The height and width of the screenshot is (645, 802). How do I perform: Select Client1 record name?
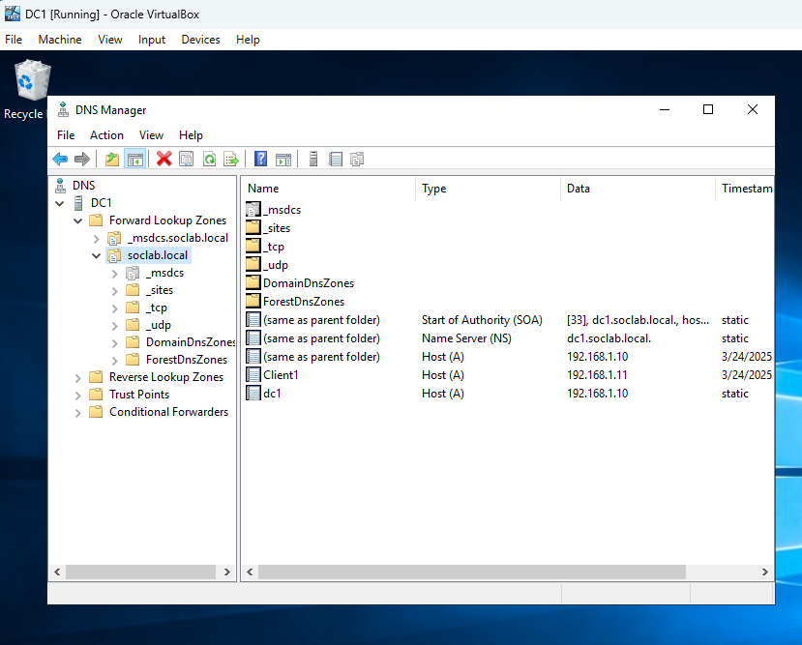pos(281,374)
